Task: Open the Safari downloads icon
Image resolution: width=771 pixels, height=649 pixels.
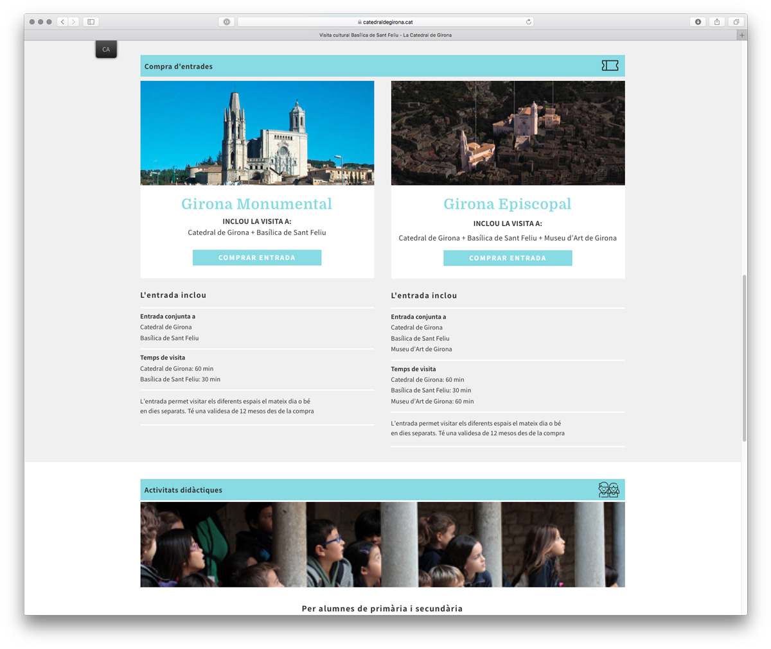Action: tap(698, 22)
